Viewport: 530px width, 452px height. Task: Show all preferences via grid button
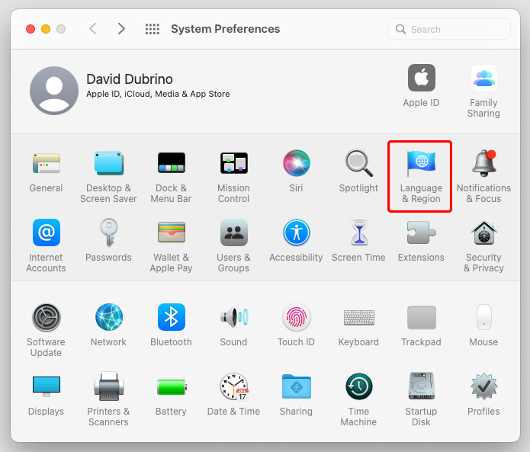(x=153, y=29)
